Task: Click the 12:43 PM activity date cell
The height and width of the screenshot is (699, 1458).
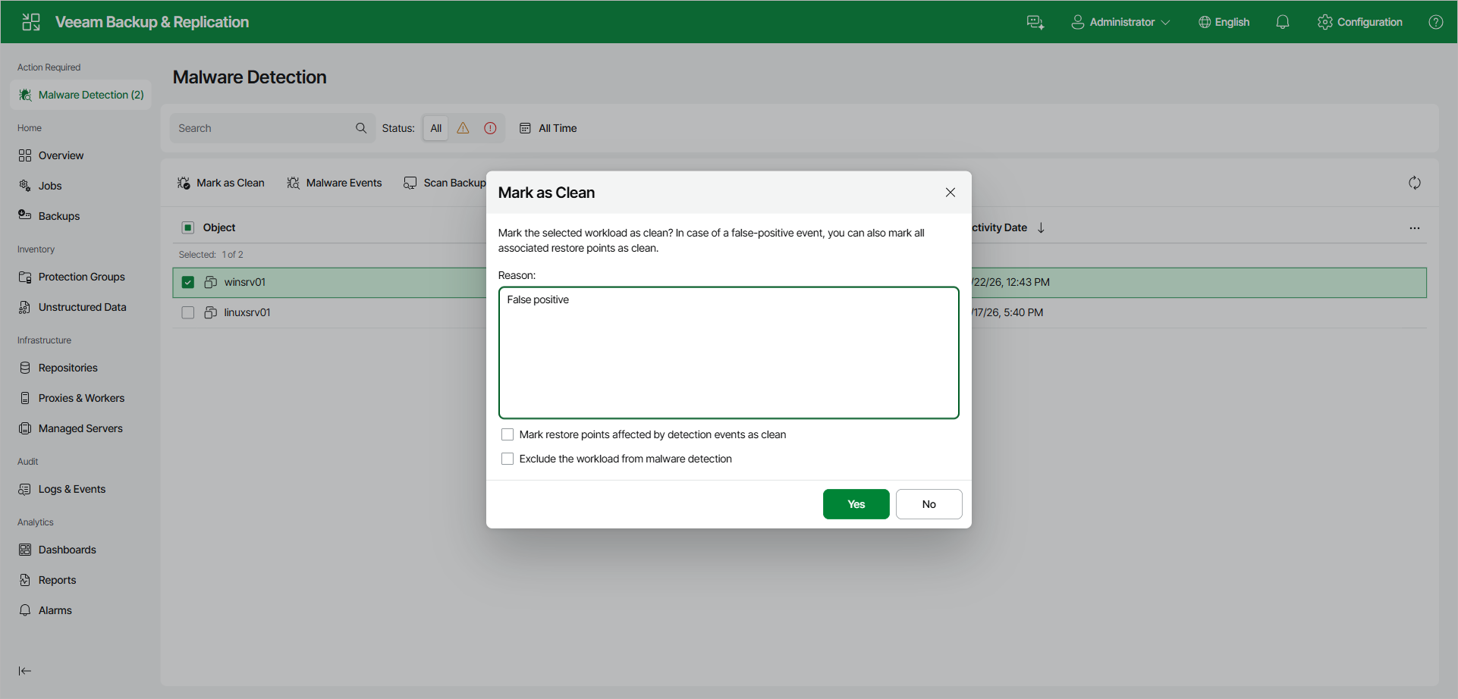Action: point(1010,282)
